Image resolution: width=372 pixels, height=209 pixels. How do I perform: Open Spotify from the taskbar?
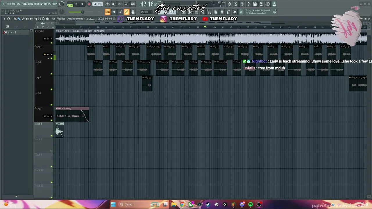251,204
